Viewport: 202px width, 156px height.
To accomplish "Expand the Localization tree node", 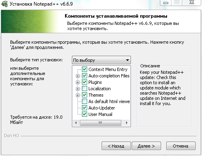I will point(78,89).
